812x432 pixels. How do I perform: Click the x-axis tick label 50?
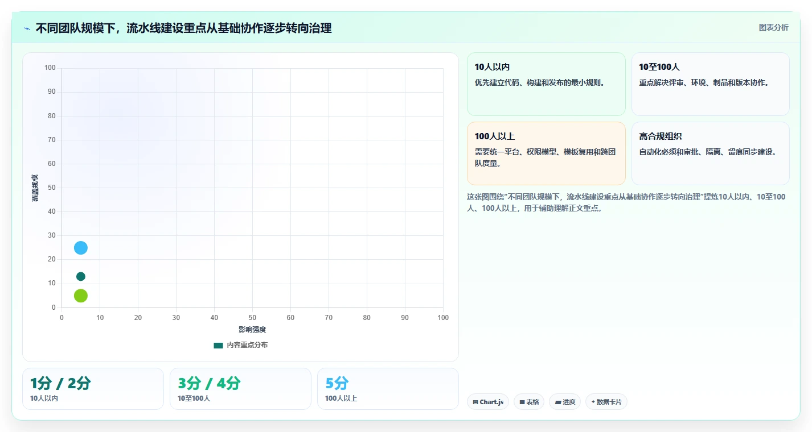[252, 318]
